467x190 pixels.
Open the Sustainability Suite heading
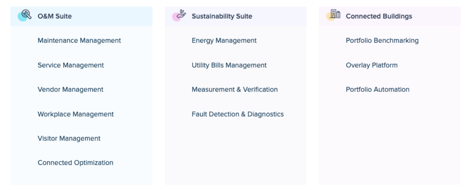tap(222, 16)
